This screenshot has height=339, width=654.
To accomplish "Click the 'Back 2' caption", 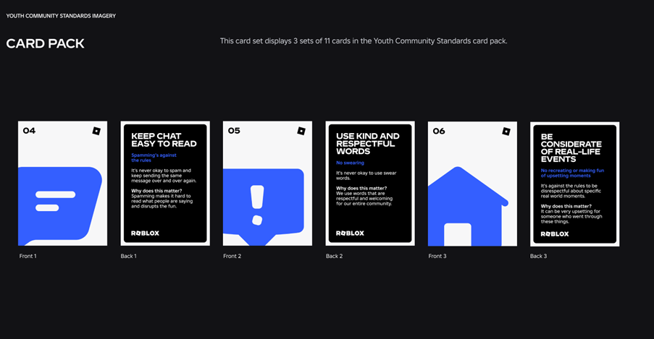I will pos(334,256).
